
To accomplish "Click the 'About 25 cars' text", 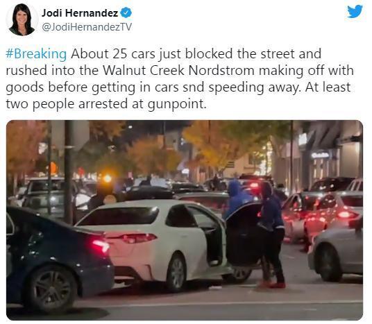I will pyautogui.click(x=112, y=54).
